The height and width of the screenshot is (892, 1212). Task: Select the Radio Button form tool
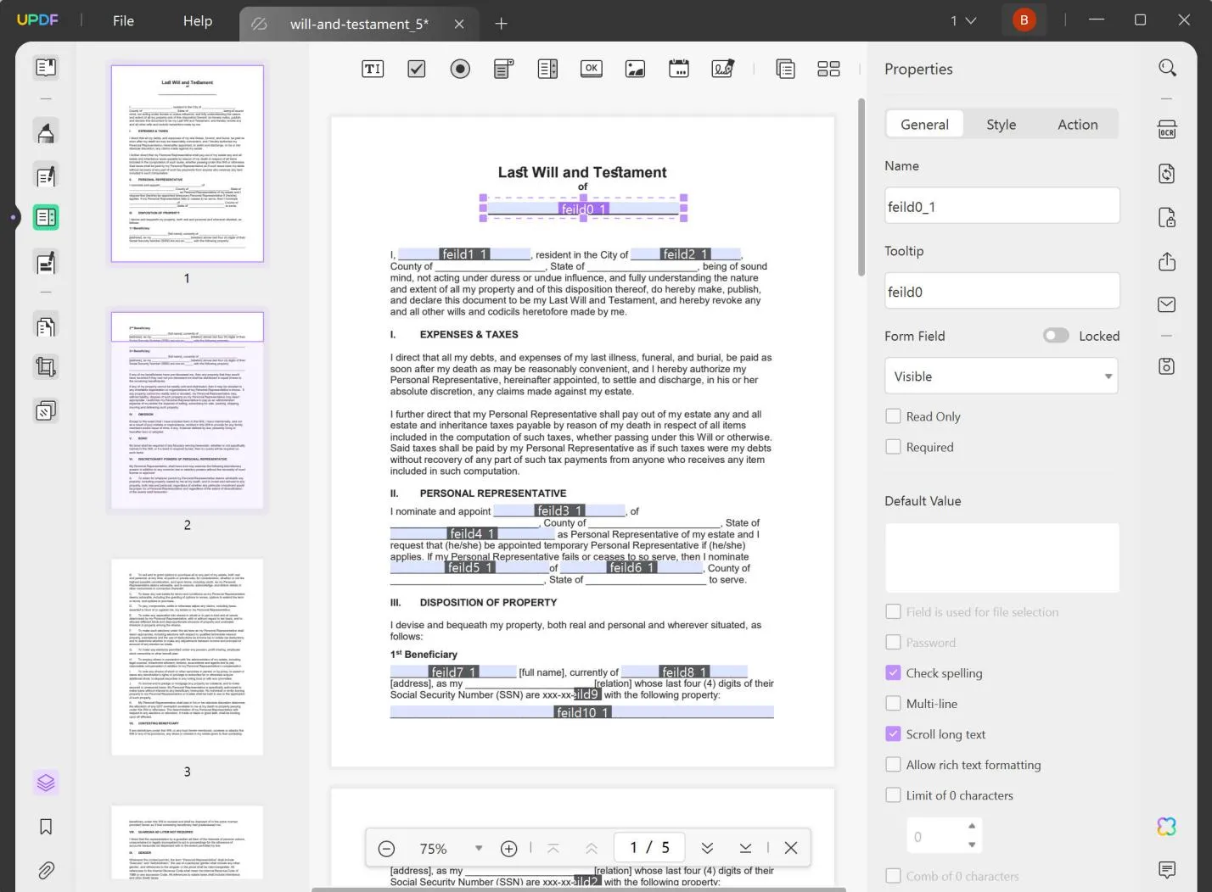point(460,70)
